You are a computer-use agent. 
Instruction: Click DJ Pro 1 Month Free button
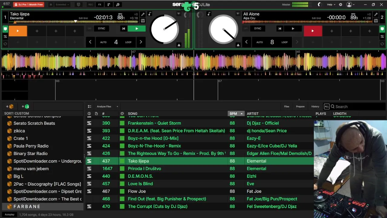(28, 5)
